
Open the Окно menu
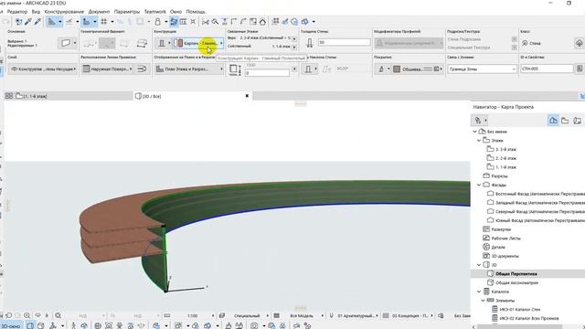tap(175, 12)
